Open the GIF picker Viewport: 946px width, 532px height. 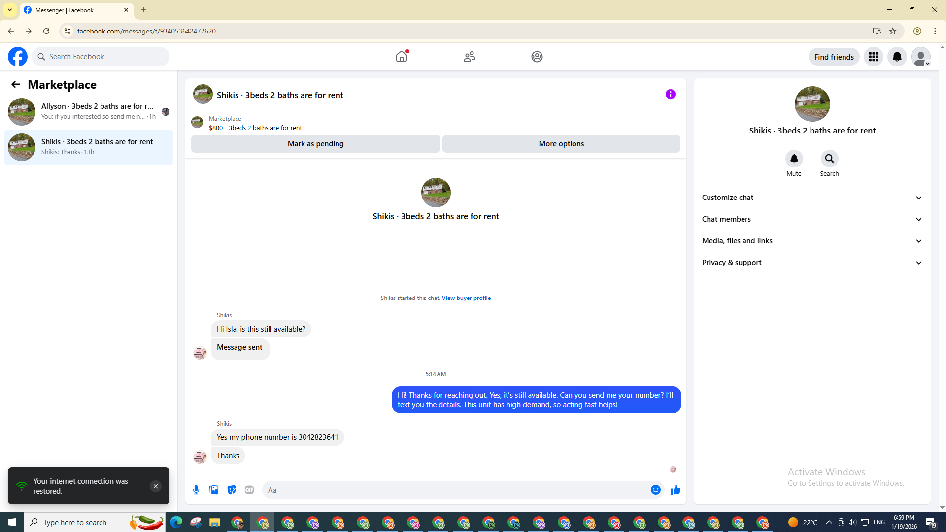point(249,490)
